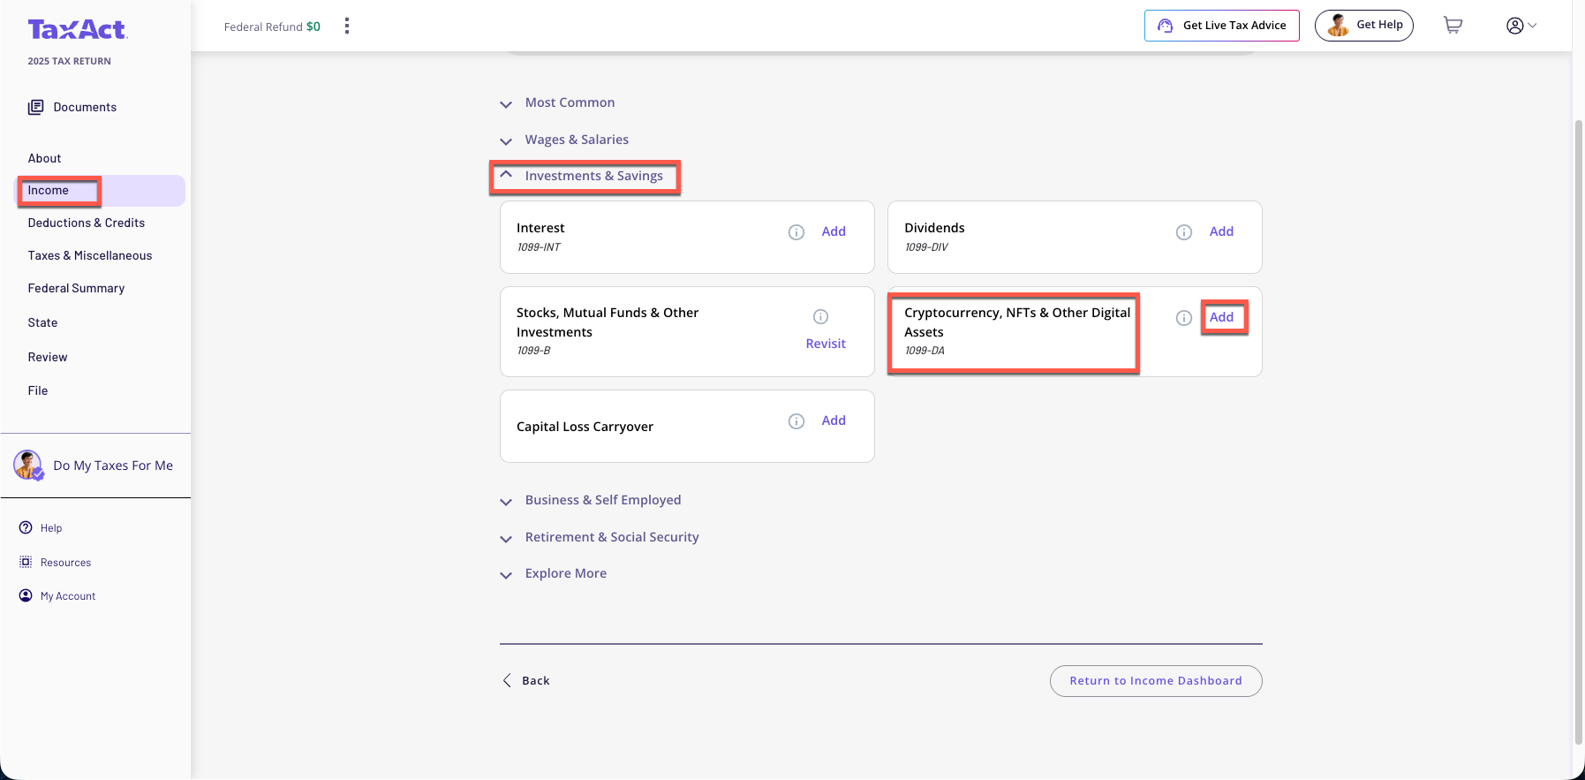Expand the Most Common section

click(506, 104)
